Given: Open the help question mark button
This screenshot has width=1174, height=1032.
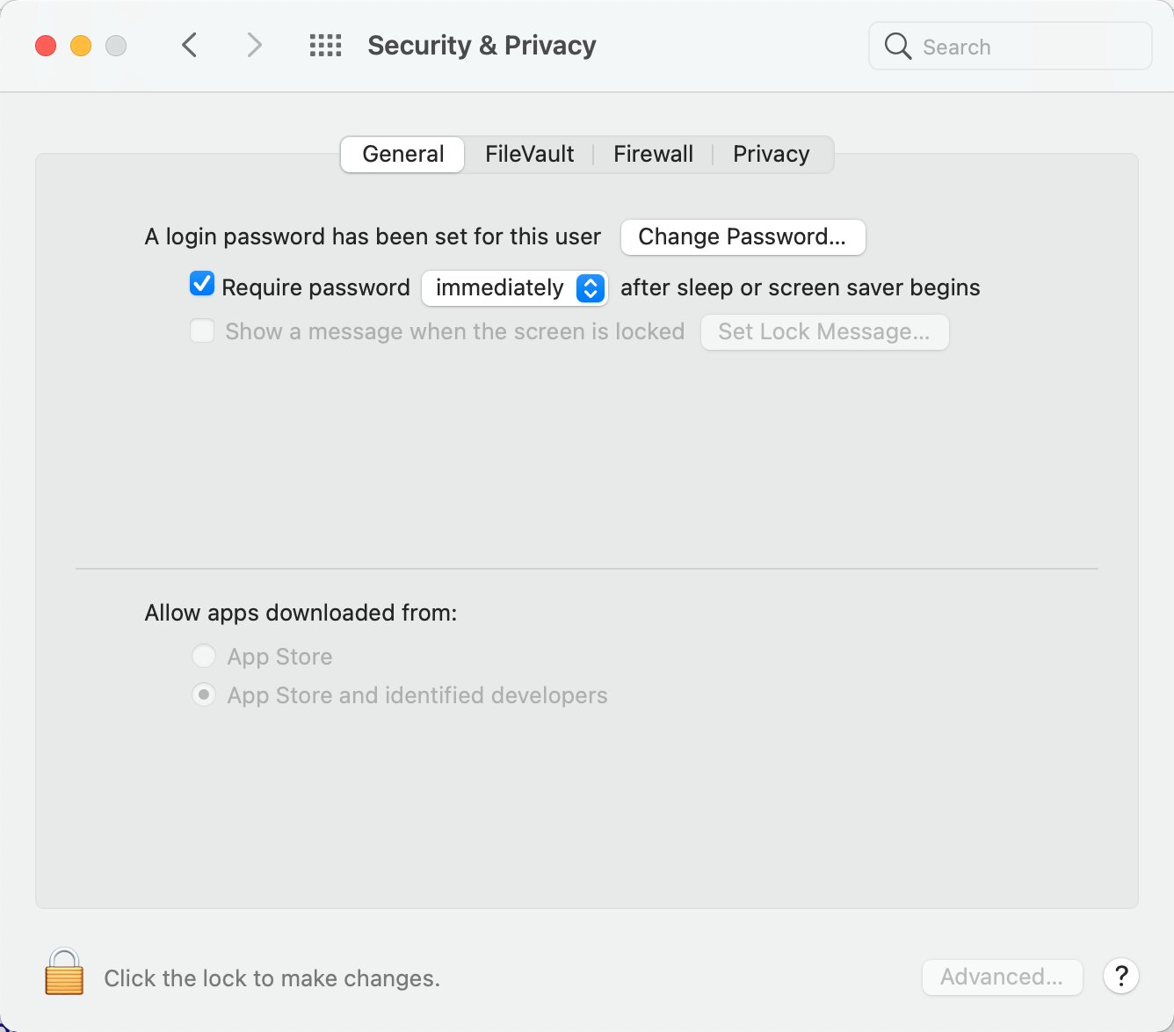Looking at the screenshot, I should 1121,976.
